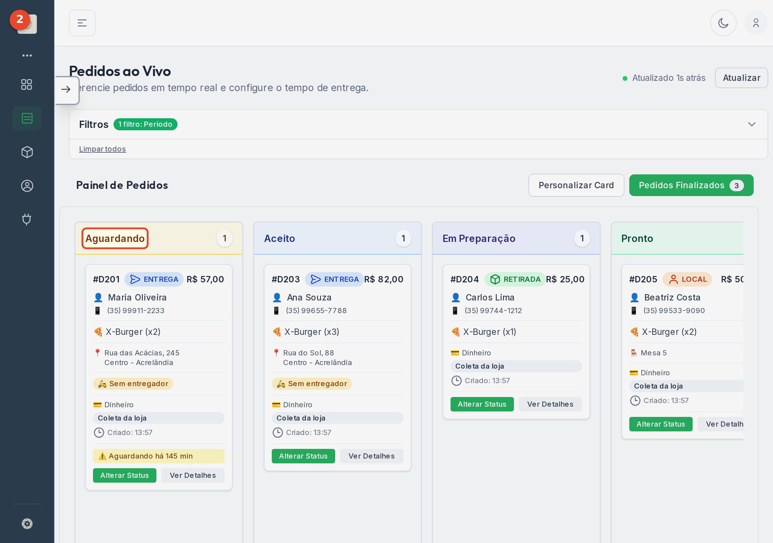Click customer name Ana Souza

309,297
